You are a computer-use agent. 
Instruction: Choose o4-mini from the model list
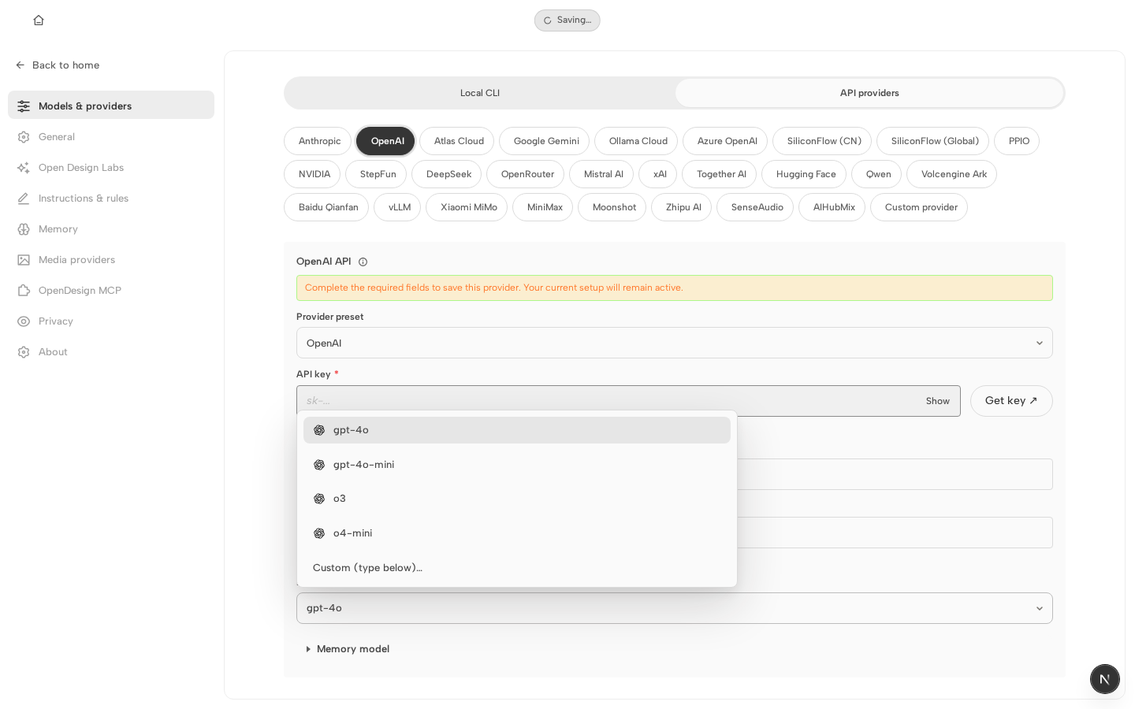(x=517, y=533)
